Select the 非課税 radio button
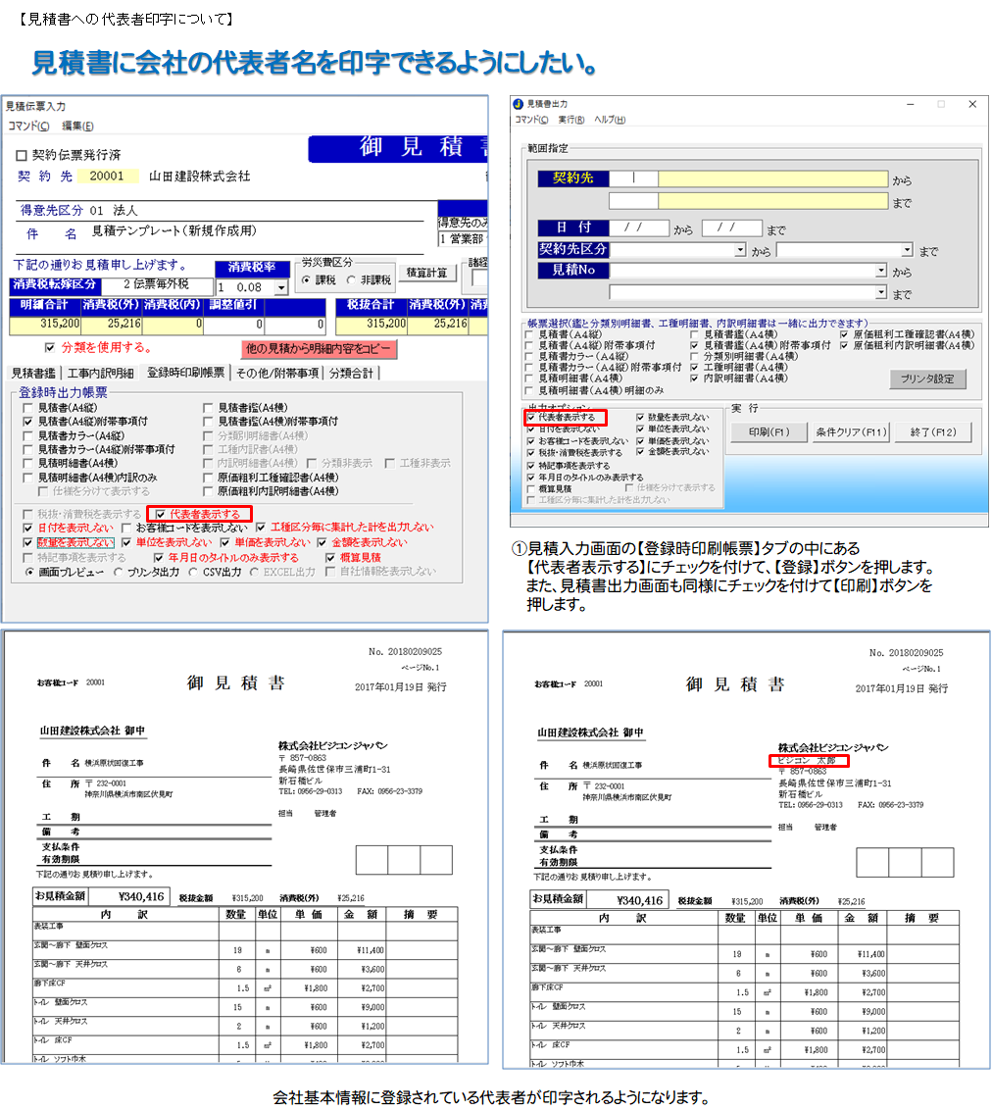The image size is (992, 1111). (x=352, y=280)
